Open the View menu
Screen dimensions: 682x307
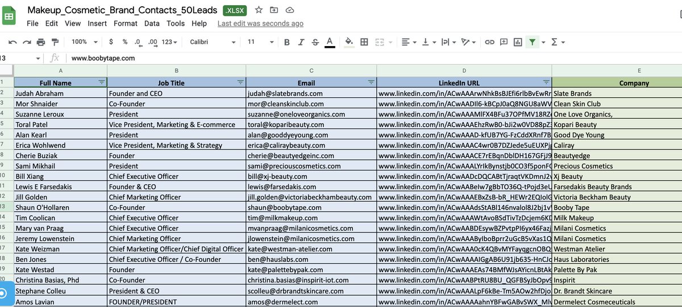[x=73, y=23]
